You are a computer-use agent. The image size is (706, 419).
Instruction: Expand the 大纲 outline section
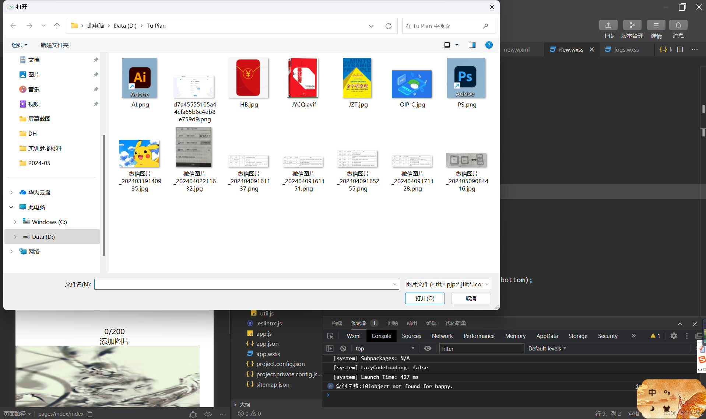235,405
